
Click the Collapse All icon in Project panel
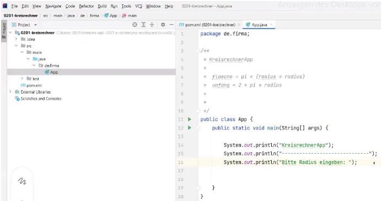pos(152,25)
